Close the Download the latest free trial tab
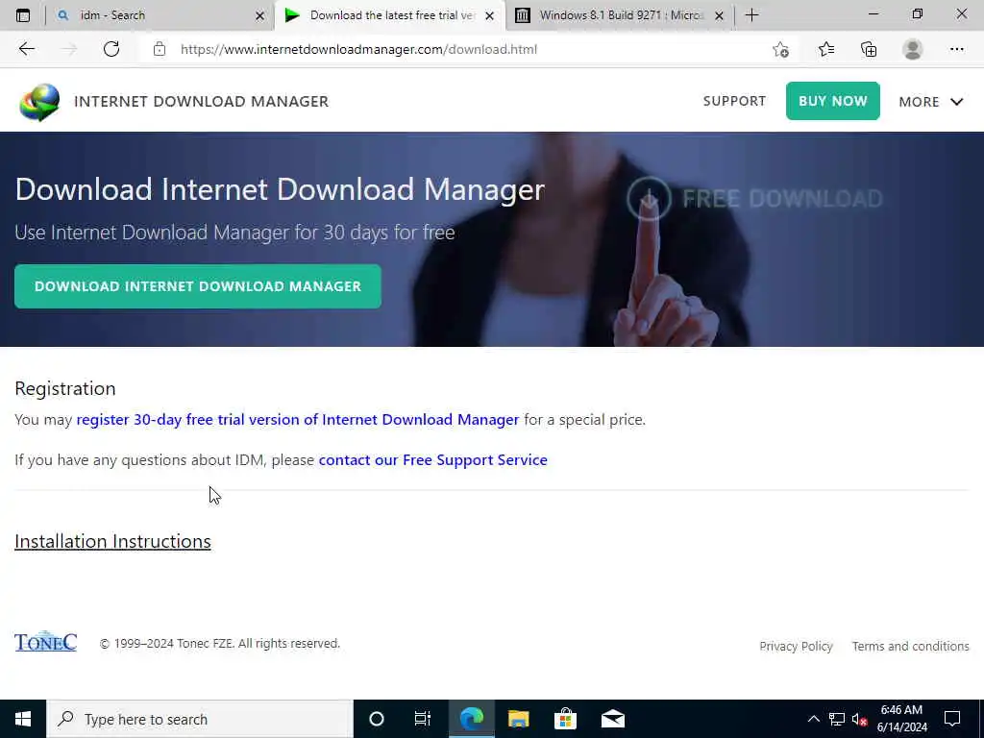Viewport: 984px width, 738px height. pos(489,15)
